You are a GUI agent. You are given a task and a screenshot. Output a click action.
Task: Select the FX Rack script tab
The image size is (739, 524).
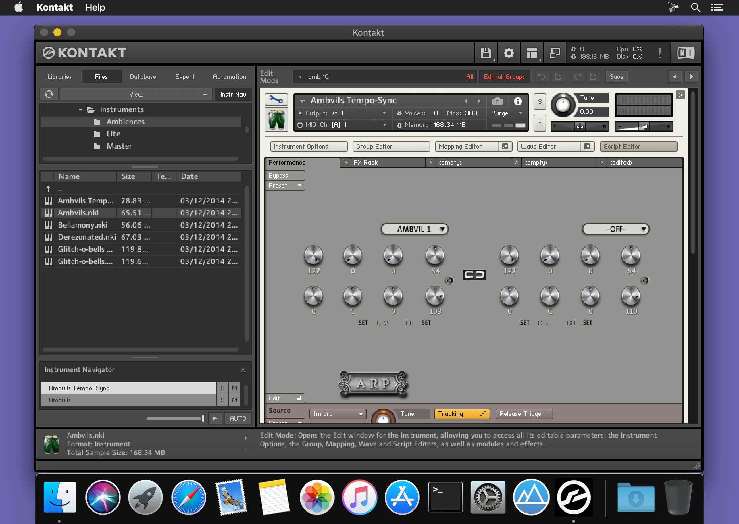(388, 162)
